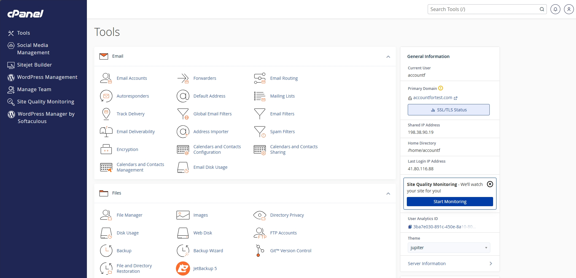
Task: Click the Primary Domain warning icon
Action: pyautogui.click(x=441, y=88)
